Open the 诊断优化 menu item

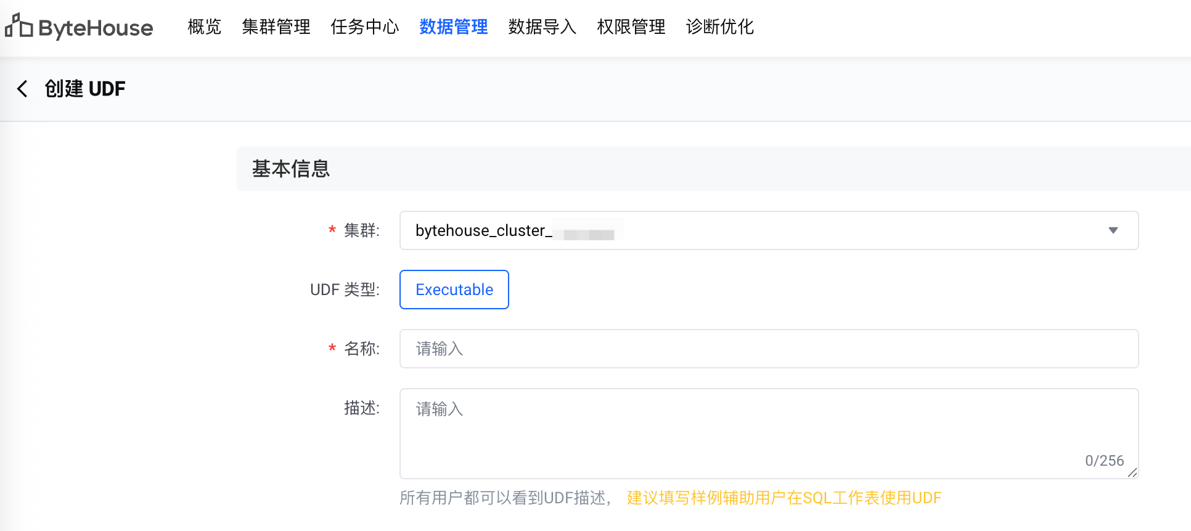tap(720, 26)
